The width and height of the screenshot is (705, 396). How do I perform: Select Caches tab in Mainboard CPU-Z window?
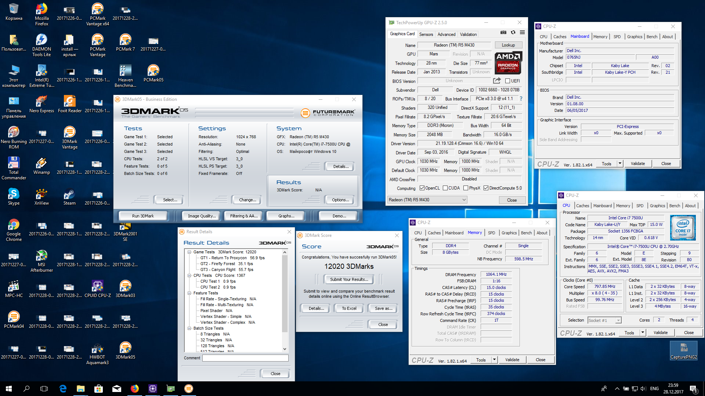point(560,37)
